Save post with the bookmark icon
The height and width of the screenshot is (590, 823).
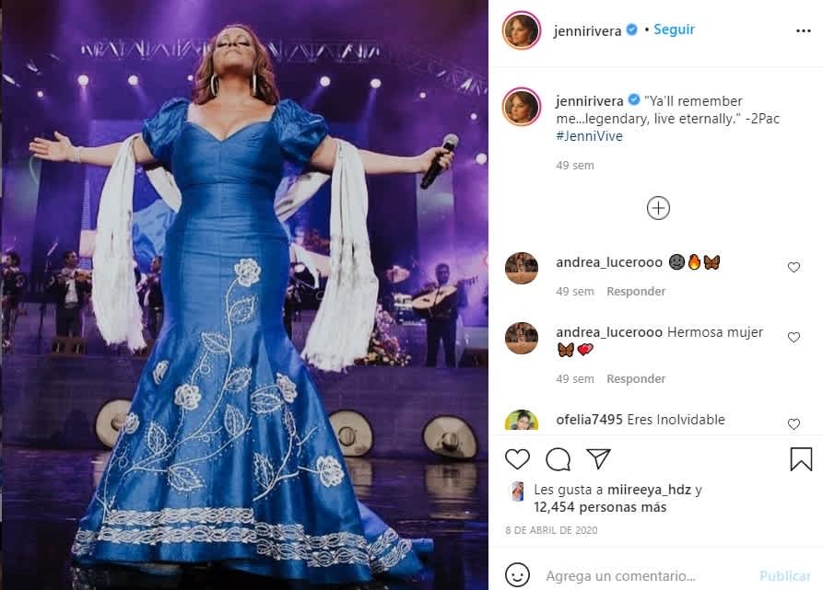801,459
